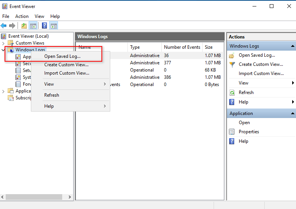Sort by the Type column header
This screenshot has height=209, width=296.
[x=145, y=47]
